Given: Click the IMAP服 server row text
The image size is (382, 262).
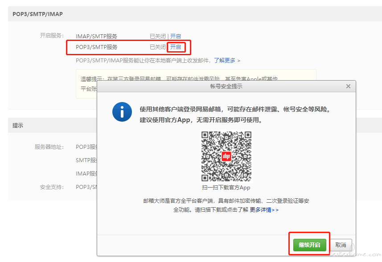Looking at the screenshot, I should click(x=86, y=174).
